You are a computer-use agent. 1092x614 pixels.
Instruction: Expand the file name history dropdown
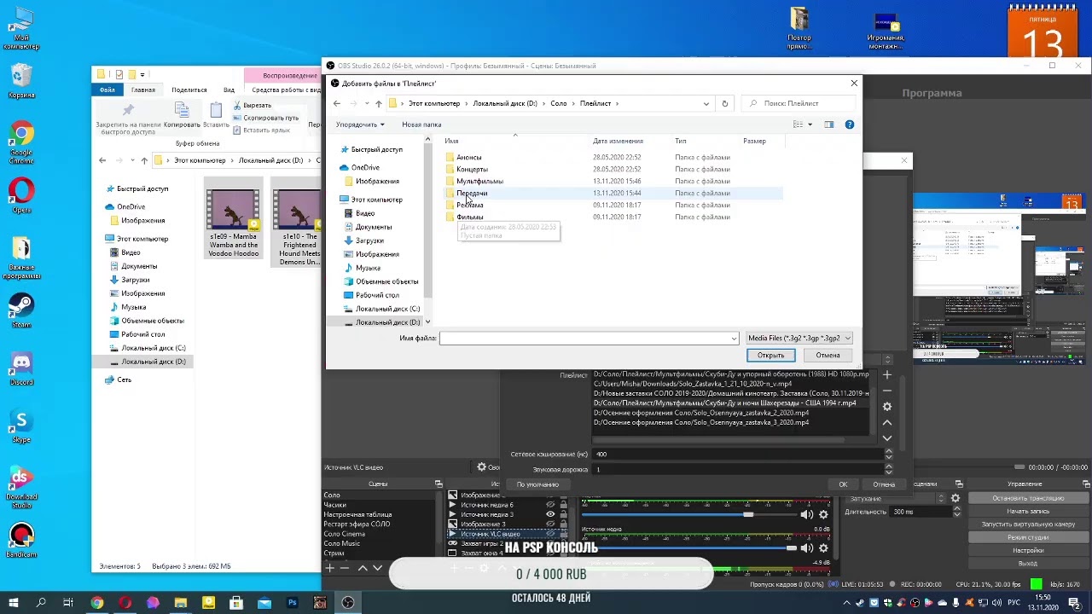[734, 339]
